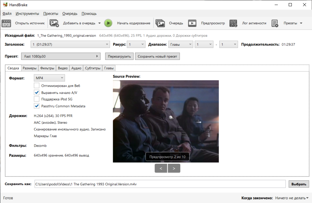Open the Формат MP4 dropdown
The height and width of the screenshot is (203, 312).
coord(49,78)
